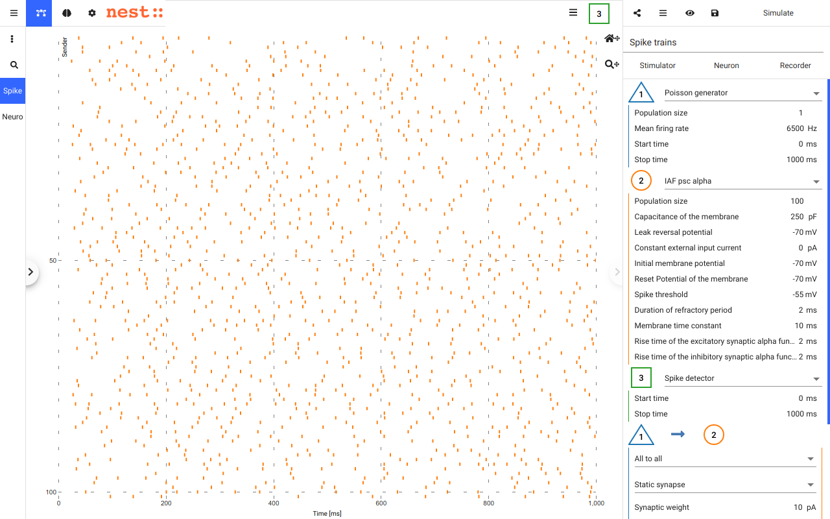Select recorder node 3 badge in toolbar
This screenshot has height=519, width=830.
point(599,14)
